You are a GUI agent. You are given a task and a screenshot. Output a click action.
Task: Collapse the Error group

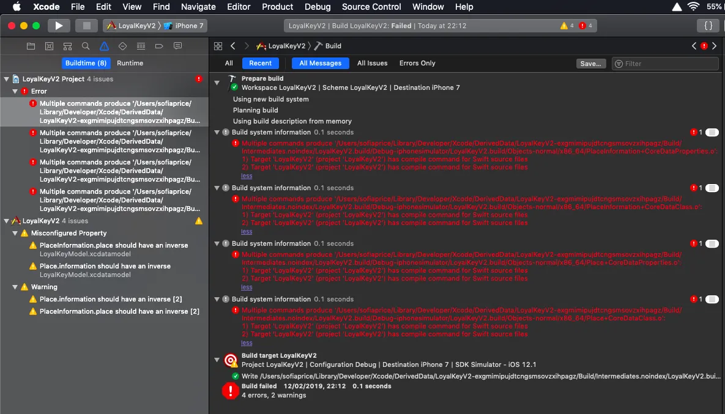tap(15, 92)
